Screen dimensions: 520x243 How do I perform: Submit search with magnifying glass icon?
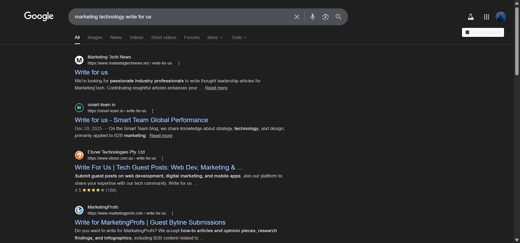339,17
